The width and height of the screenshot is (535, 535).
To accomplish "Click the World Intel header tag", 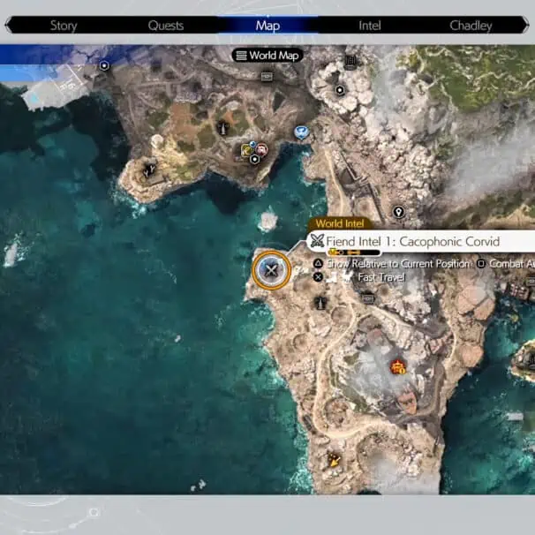I will click(340, 224).
